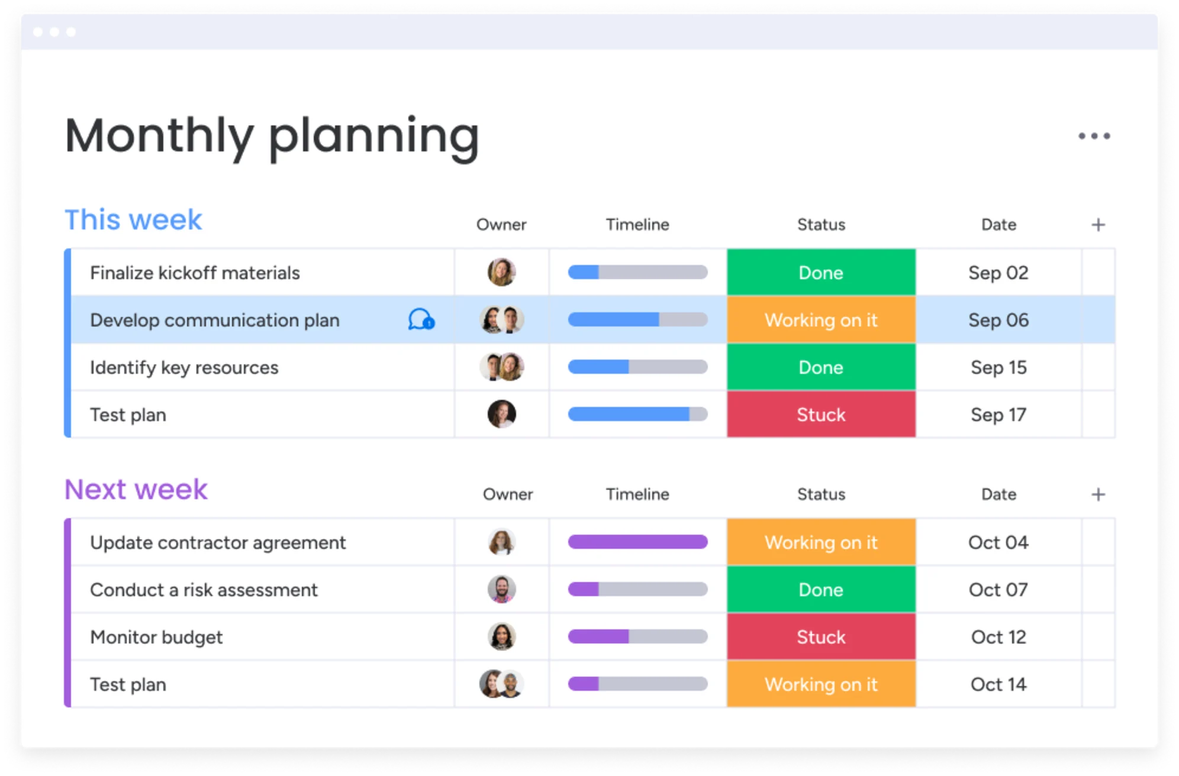This screenshot has height=776, width=1179.
Task: Open the three-dot board options menu
Action: click(1094, 136)
